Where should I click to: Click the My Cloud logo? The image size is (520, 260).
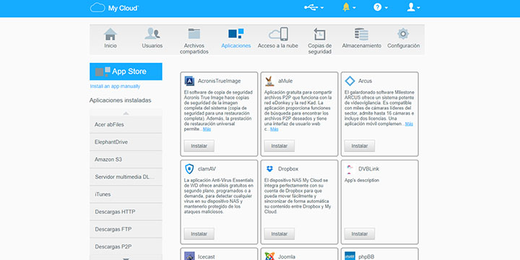(114, 8)
